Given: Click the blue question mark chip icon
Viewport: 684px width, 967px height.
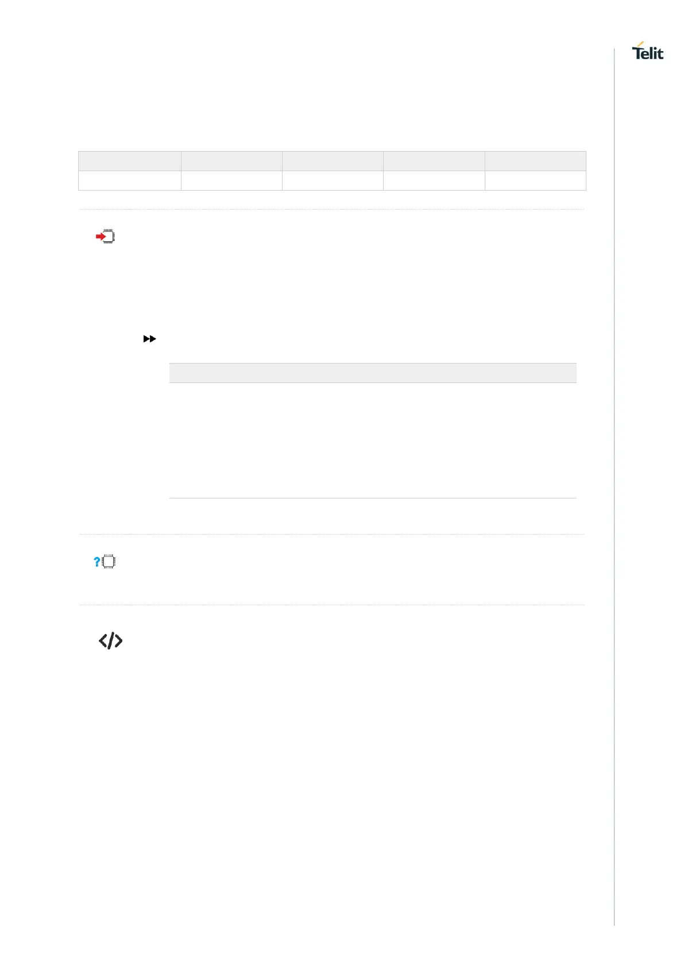Looking at the screenshot, I should (105, 562).
